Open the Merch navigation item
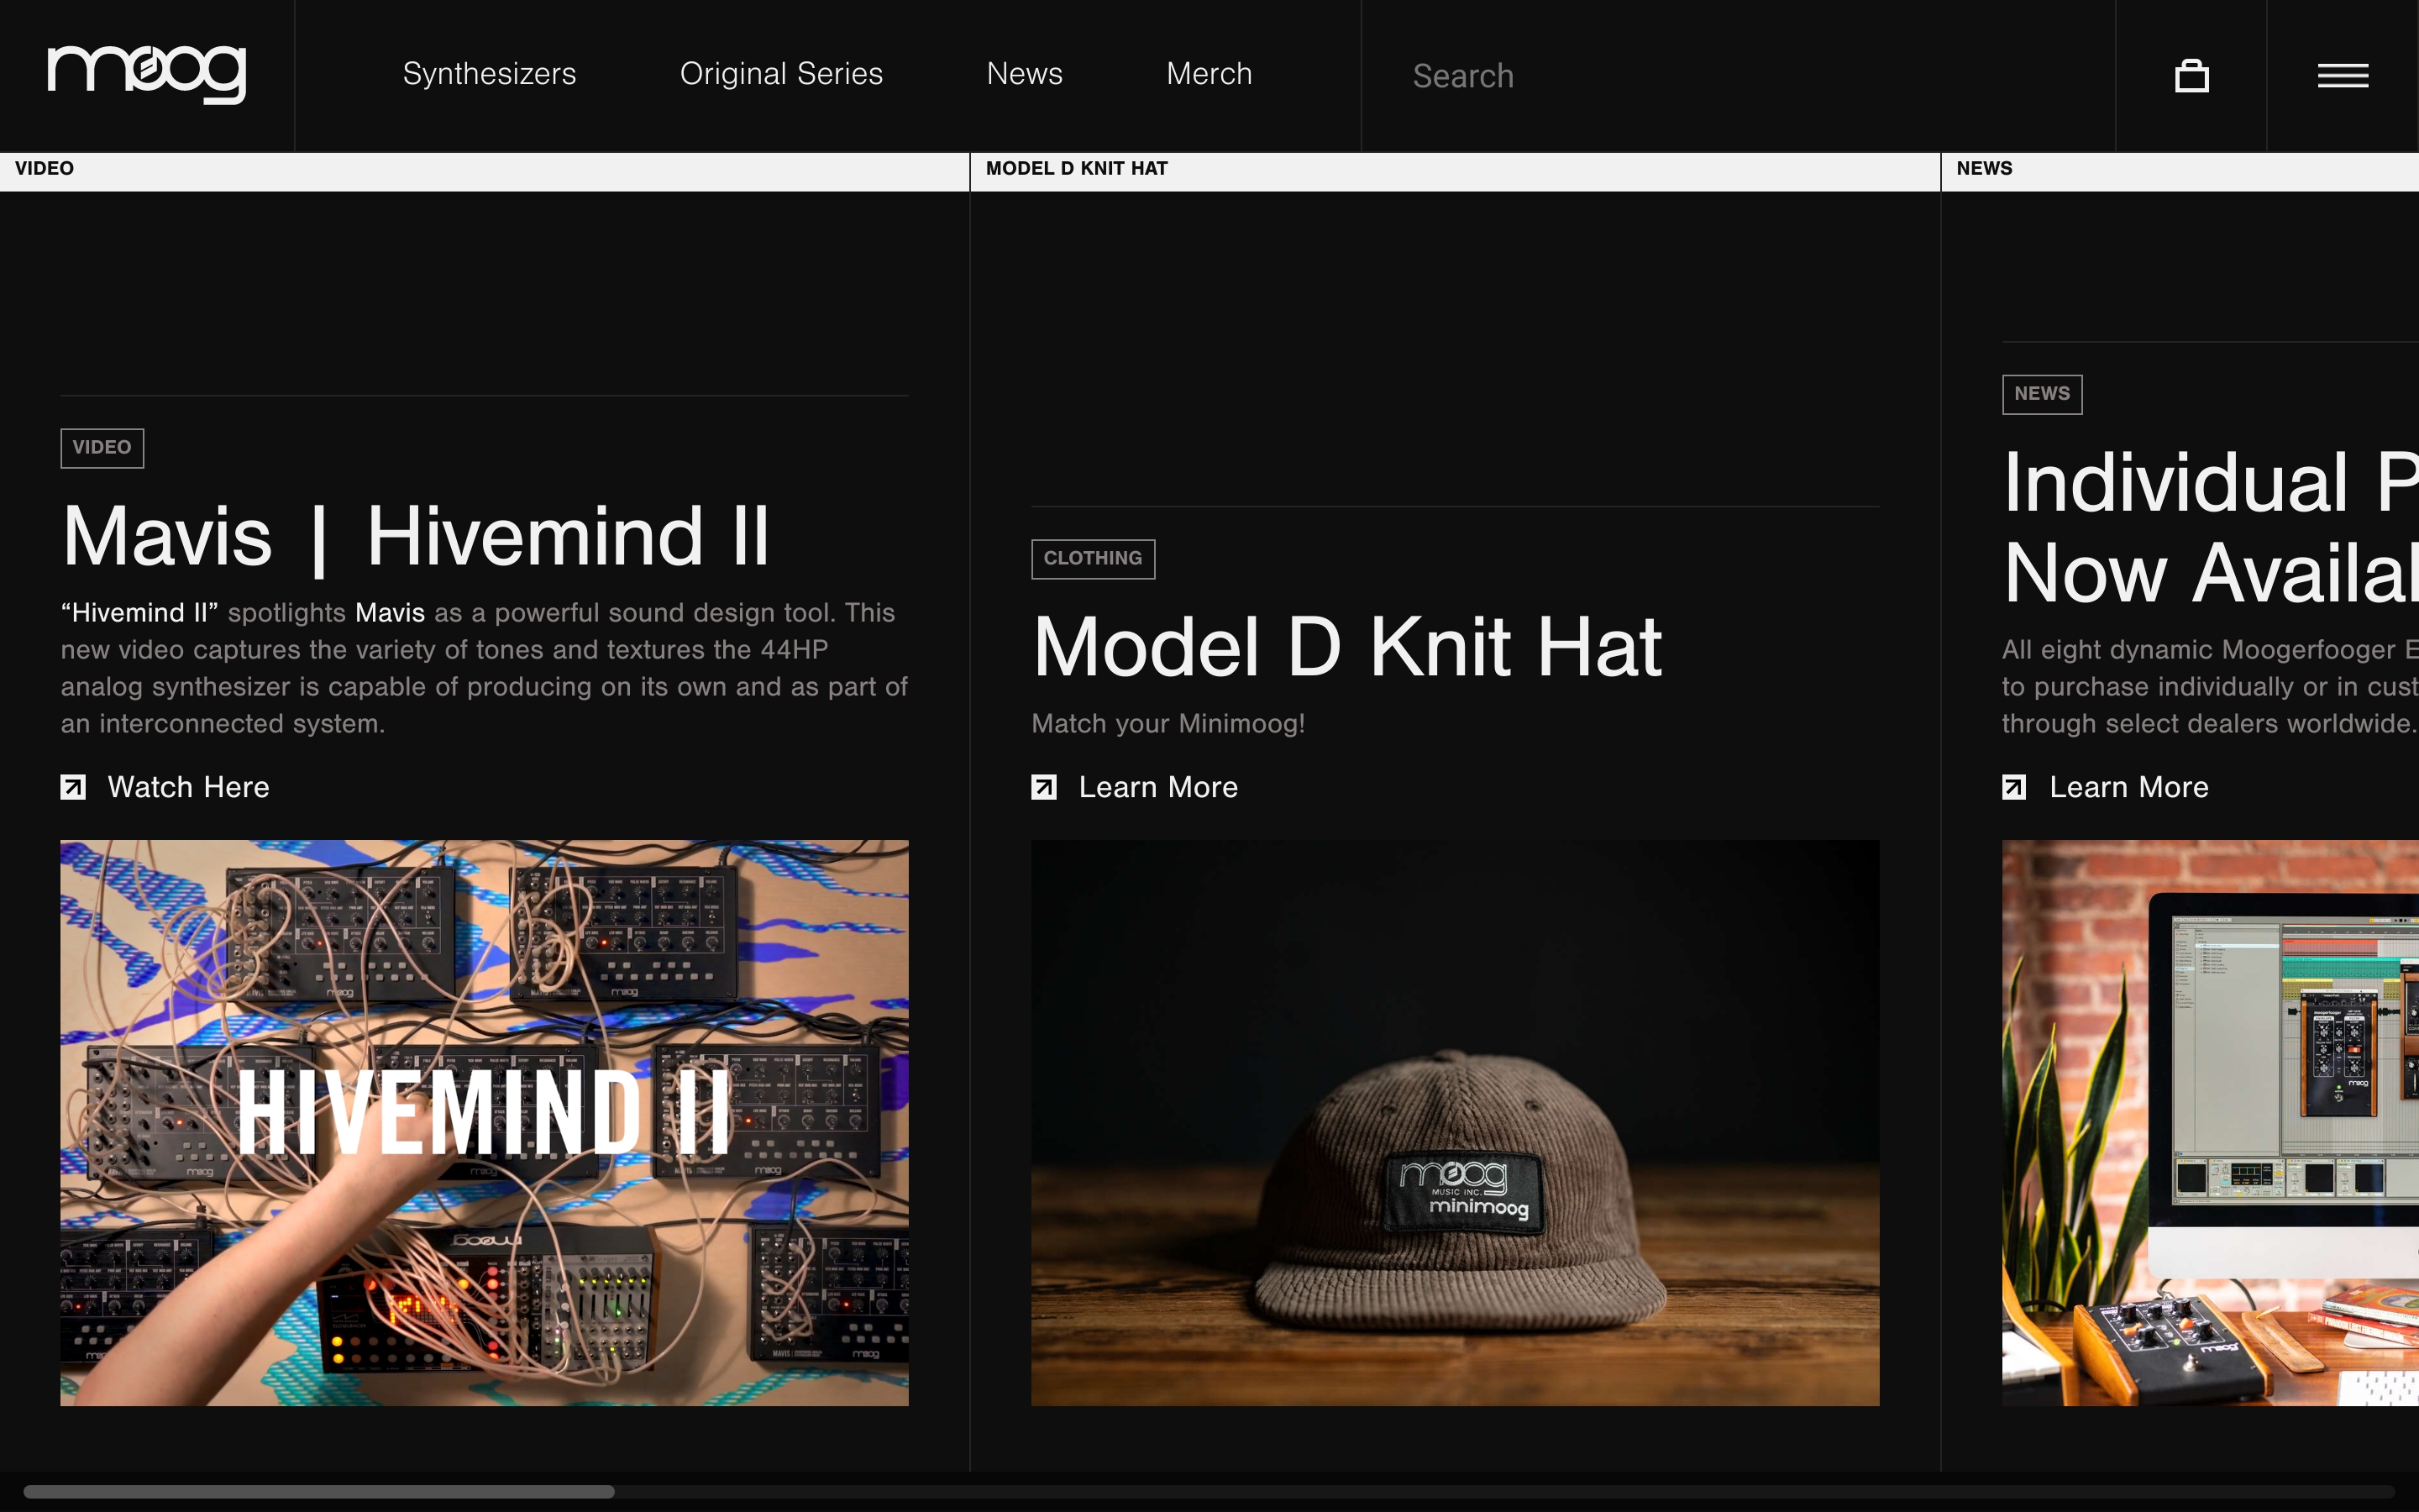This screenshot has height=1512, width=2419. pos(1209,74)
